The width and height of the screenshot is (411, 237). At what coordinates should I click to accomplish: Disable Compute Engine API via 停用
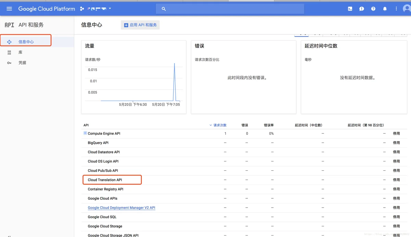pyautogui.click(x=396, y=134)
